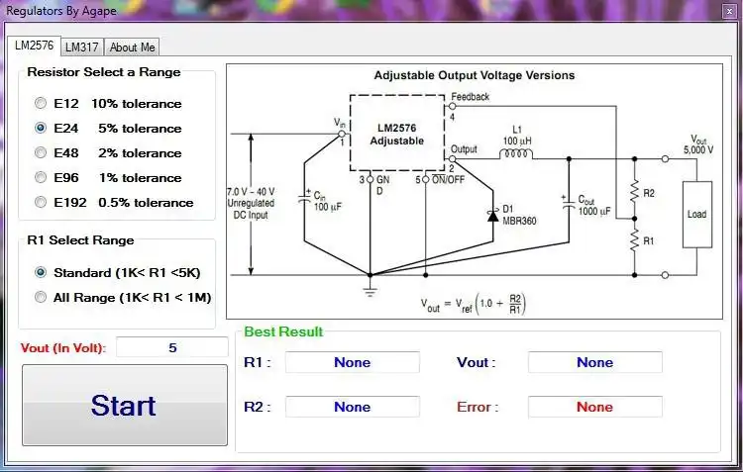This screenshot has height=472, width=743.
Task: Click the Start button
Action: coord(125,406)
